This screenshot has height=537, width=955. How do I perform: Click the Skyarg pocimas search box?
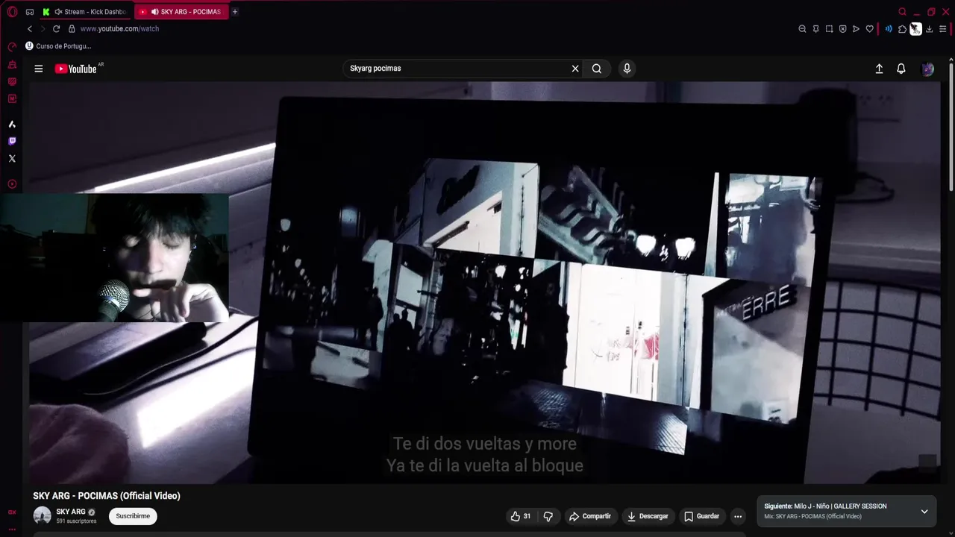pos(457,69)
